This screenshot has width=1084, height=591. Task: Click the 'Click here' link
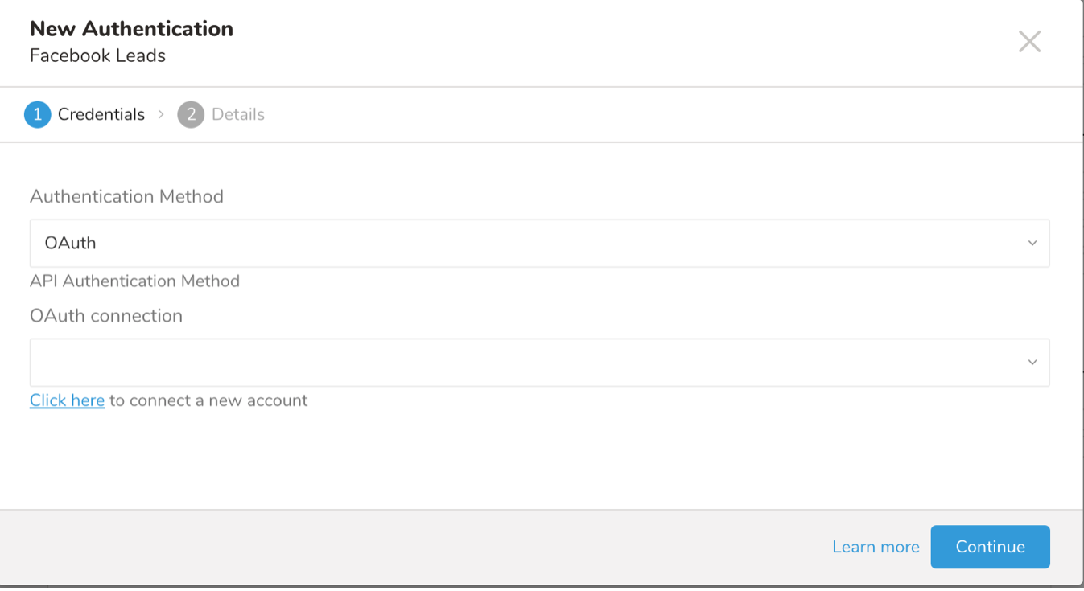[x=67, y=400]
